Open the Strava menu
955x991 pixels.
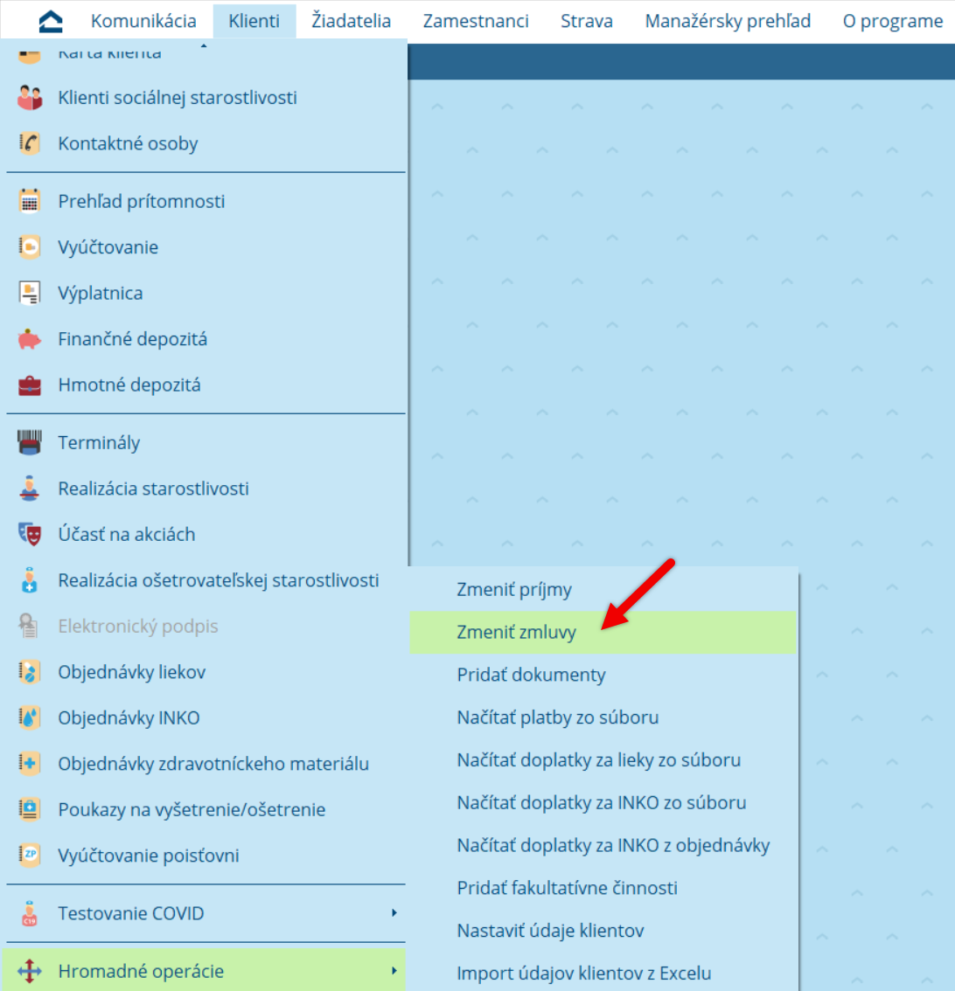pos(587,22)
